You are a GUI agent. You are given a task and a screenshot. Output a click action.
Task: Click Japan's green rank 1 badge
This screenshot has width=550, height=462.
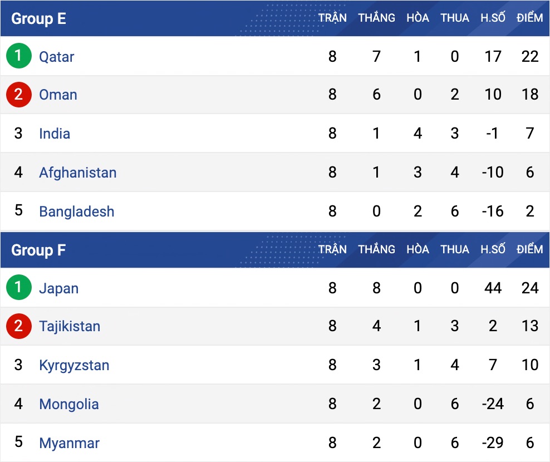[19, 288]
